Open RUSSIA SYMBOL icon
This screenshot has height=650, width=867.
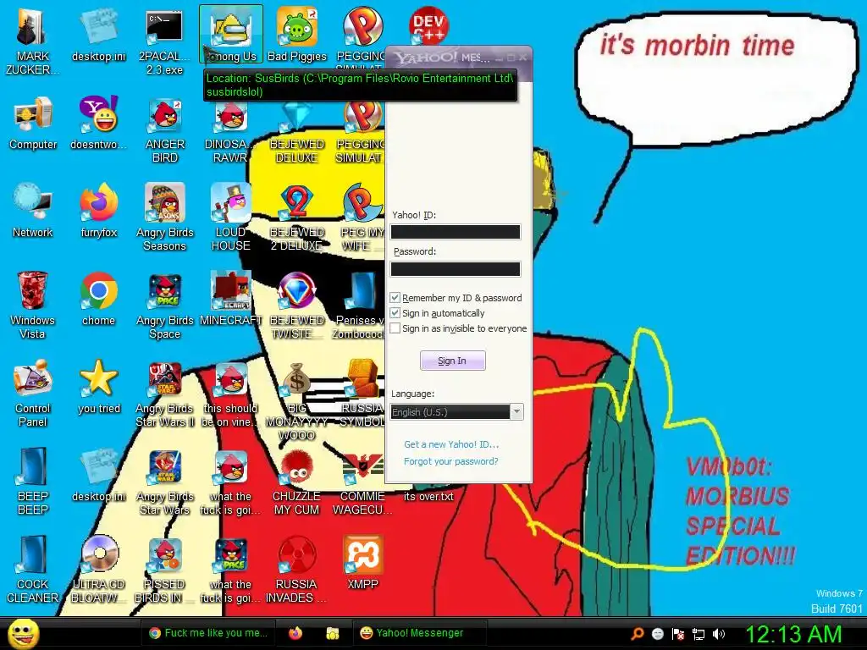[362, 393]
